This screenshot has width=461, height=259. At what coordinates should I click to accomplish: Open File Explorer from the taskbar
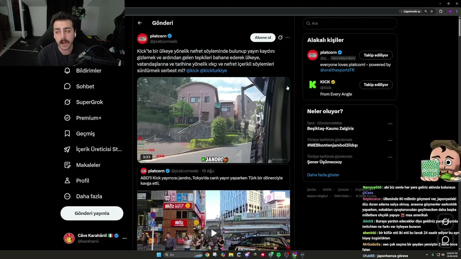point(231,255)
